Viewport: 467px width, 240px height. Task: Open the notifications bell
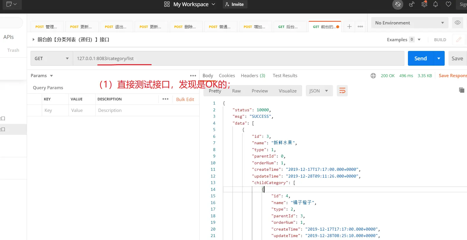click(436, 4)
